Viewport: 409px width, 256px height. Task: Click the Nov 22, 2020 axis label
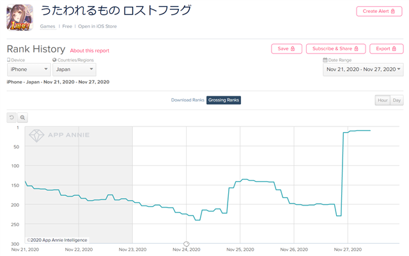click(79, 250)
